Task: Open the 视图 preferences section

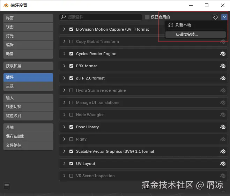Action: click(28, 27)
